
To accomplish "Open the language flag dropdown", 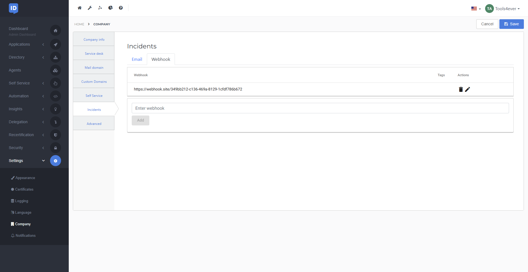I will point(476,9).
